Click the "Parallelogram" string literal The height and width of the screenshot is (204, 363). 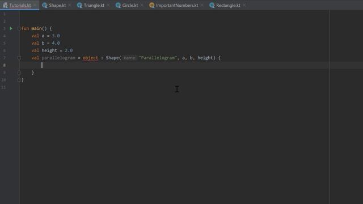[x=158, y=58]
